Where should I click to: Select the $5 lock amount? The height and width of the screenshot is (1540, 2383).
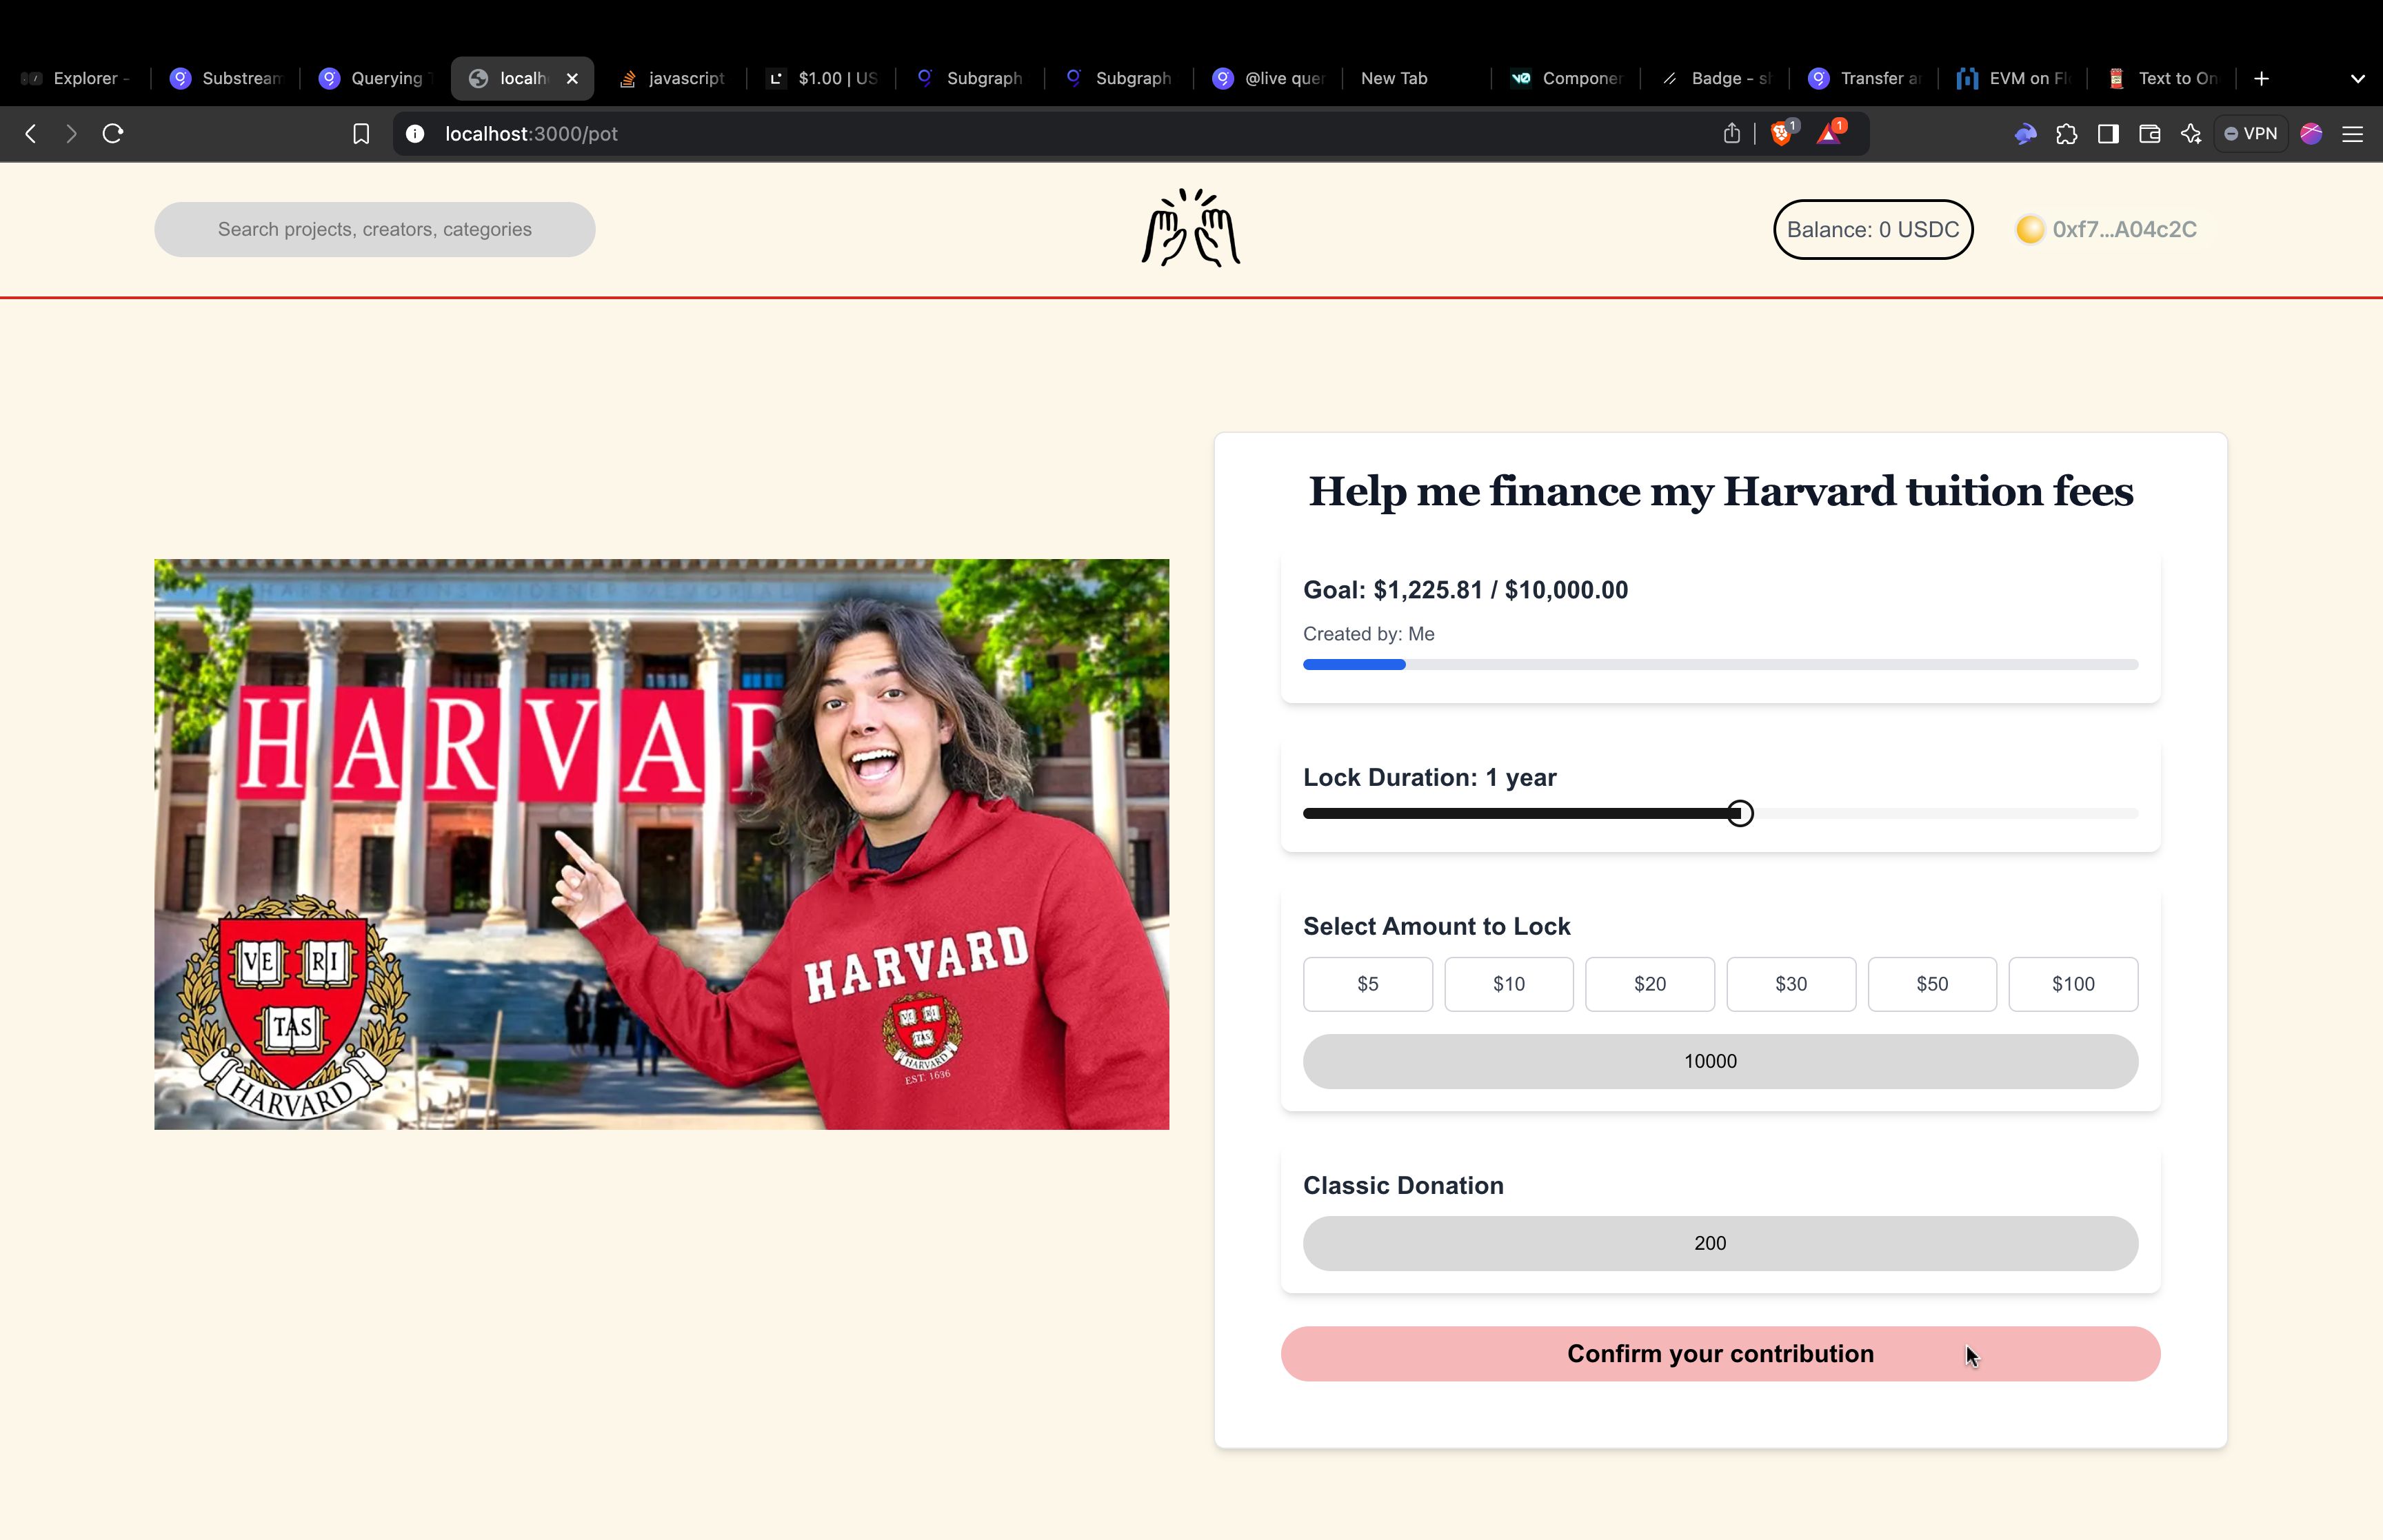pyautogui.click(x=1368, y=984)
